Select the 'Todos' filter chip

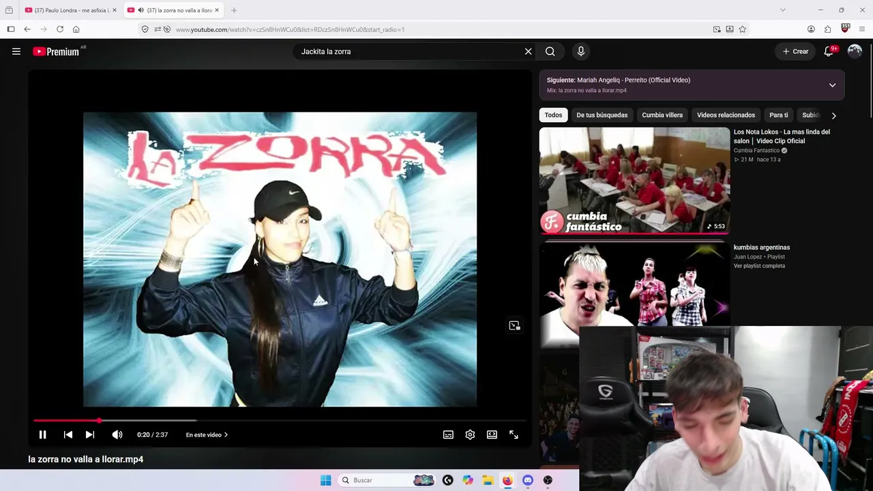click(553, 115)
